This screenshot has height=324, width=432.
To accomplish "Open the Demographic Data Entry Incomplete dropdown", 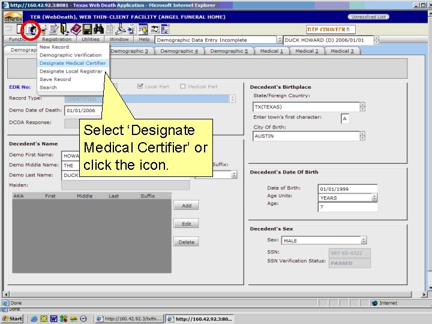I will 280,40.
